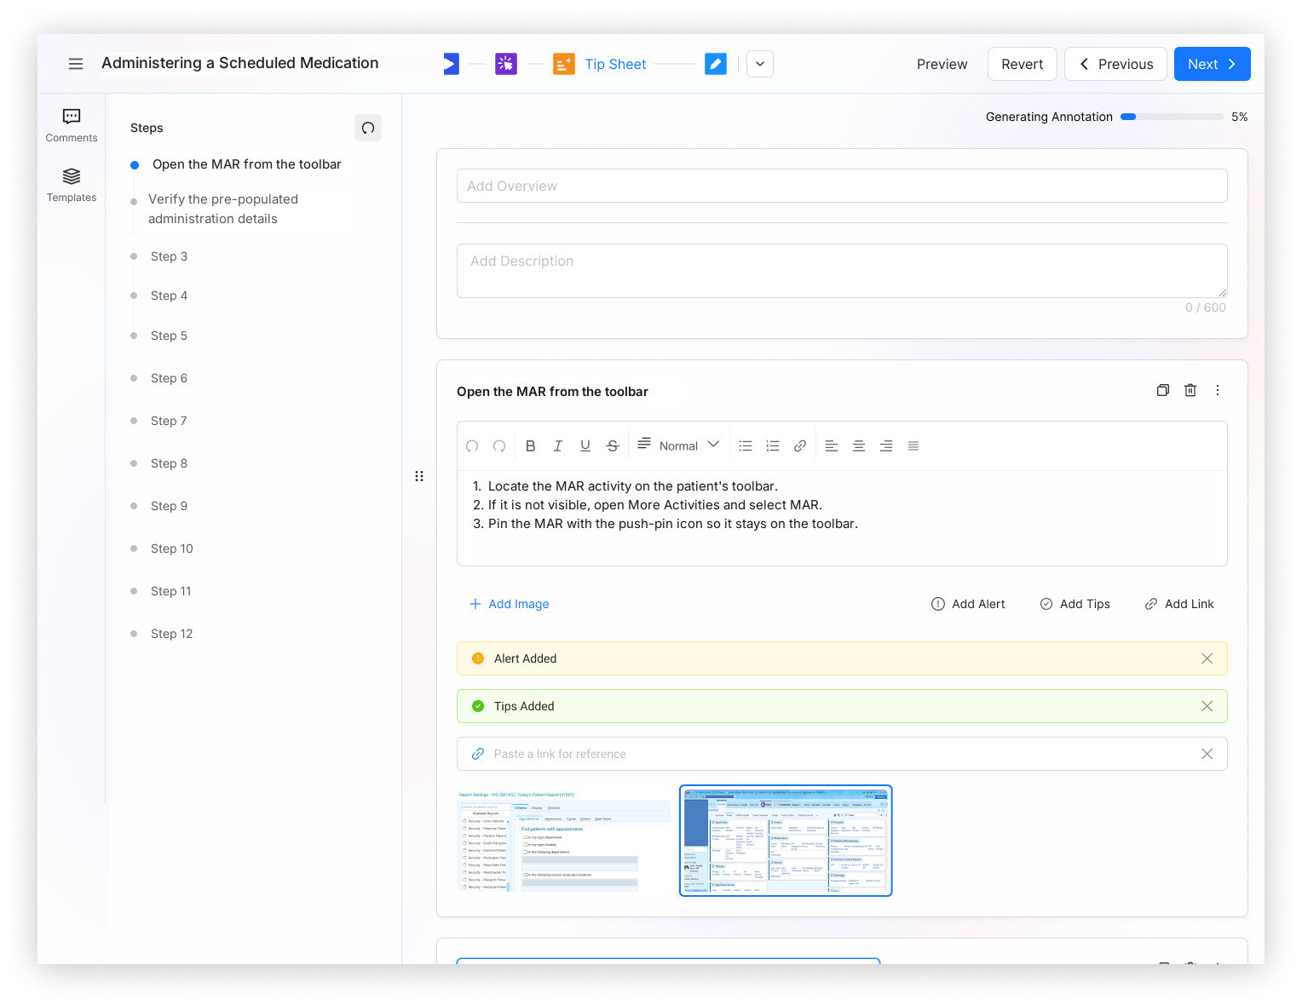Align text left
1302x1005 pixels.
[x=832, y=445]
